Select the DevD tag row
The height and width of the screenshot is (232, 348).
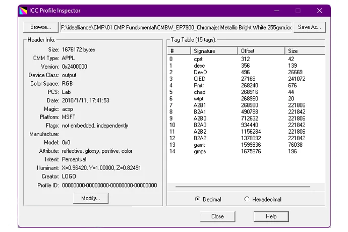pos(246,72)
